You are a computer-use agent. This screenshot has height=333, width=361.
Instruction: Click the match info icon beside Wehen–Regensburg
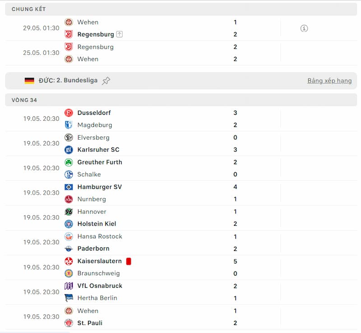[x=304, y=28]
